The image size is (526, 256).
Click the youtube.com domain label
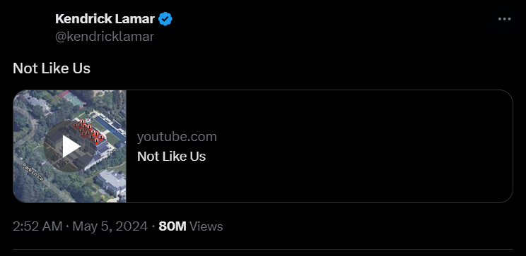(x=177, y=137)
